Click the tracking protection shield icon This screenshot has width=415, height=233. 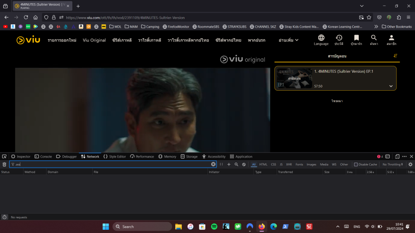pyautogui.click(x=46, y=17)
